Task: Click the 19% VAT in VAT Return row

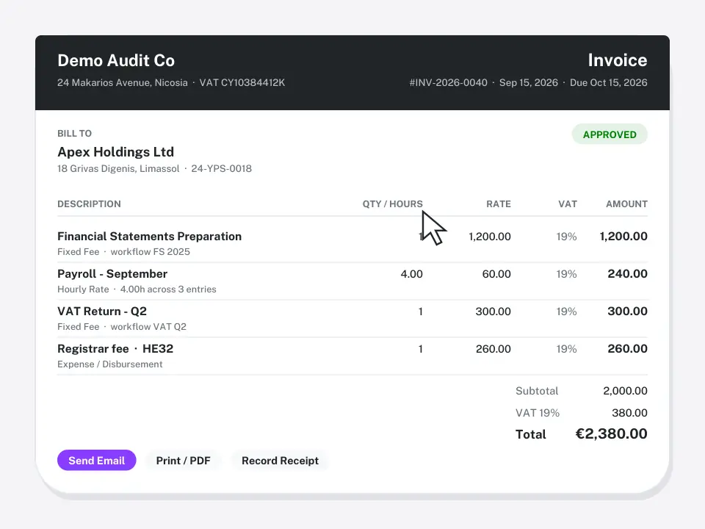Action: 566,312
